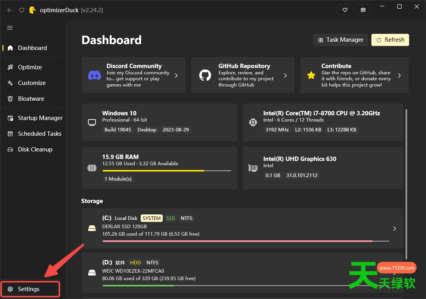This screenshot has height=299, width=426.
Task: Click the RAM module icon
Action: pyautogui.click(x=92, y=168)
